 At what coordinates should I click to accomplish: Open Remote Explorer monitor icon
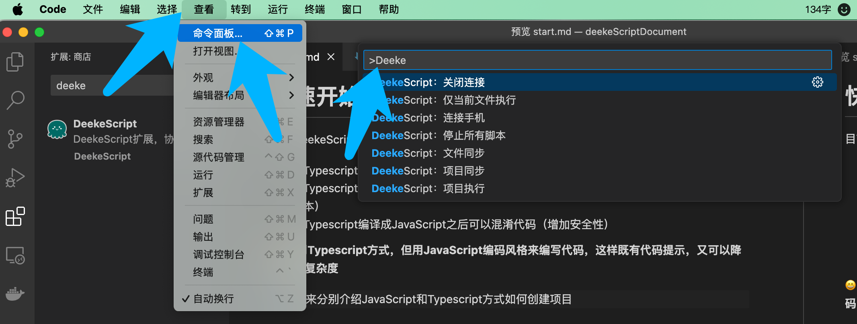(x=15, y=255)
